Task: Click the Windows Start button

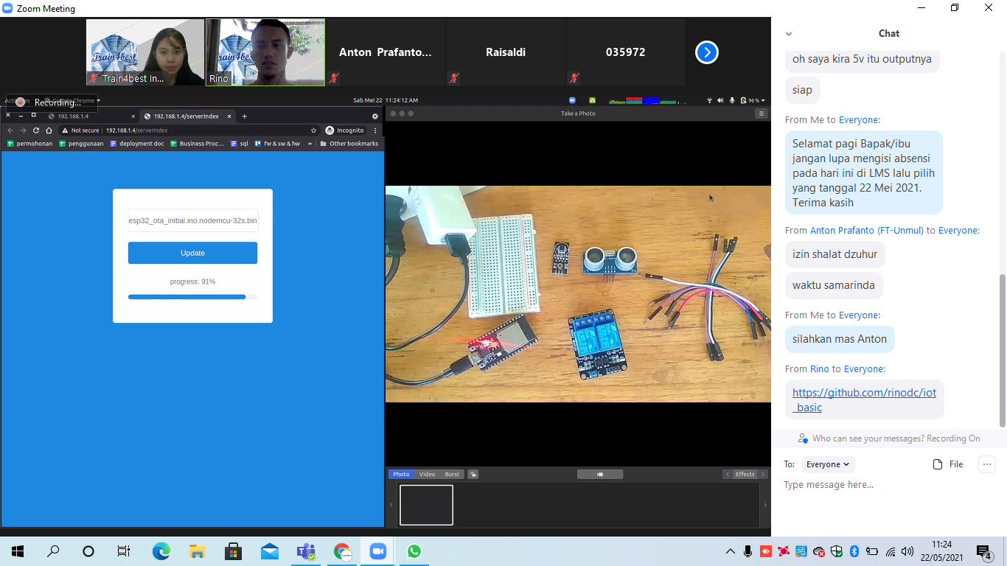Action: [18, 551]
